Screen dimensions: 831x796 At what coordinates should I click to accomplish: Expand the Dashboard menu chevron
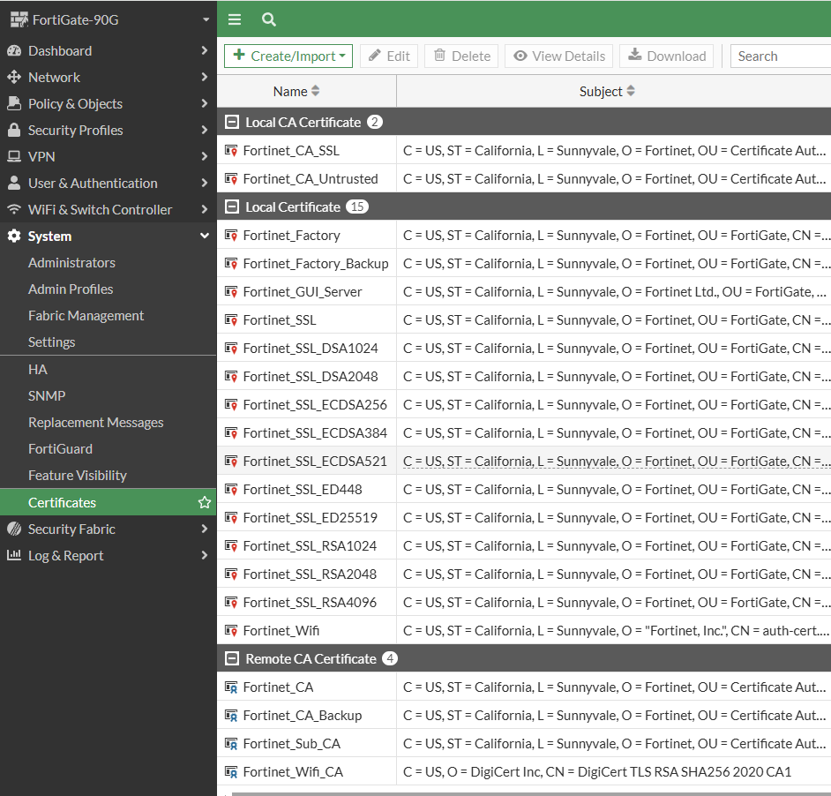click(x=205, y=50)
